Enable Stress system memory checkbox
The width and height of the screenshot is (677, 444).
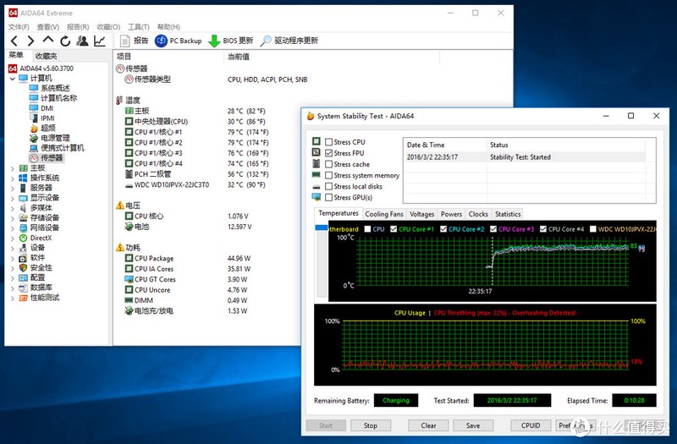[x=328, y=176]
